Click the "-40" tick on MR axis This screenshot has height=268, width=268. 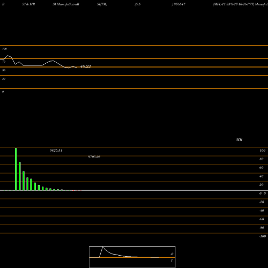[x=262, y=211]
